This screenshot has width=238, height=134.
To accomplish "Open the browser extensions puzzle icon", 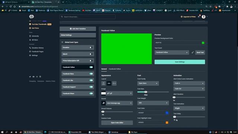I will (227, 7).
